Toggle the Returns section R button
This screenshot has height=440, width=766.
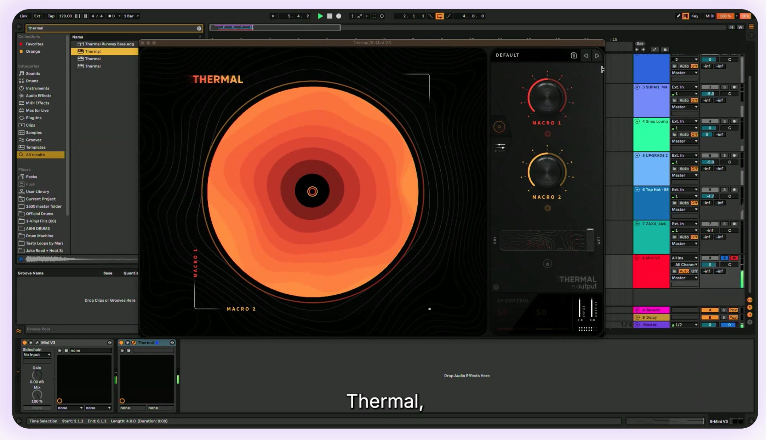[750, 307]
